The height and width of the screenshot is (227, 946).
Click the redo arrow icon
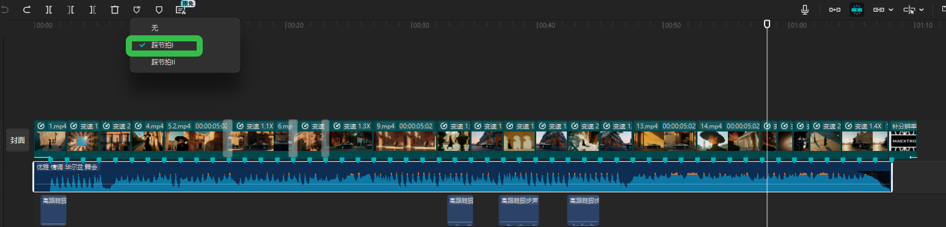(x=27, y=10)
